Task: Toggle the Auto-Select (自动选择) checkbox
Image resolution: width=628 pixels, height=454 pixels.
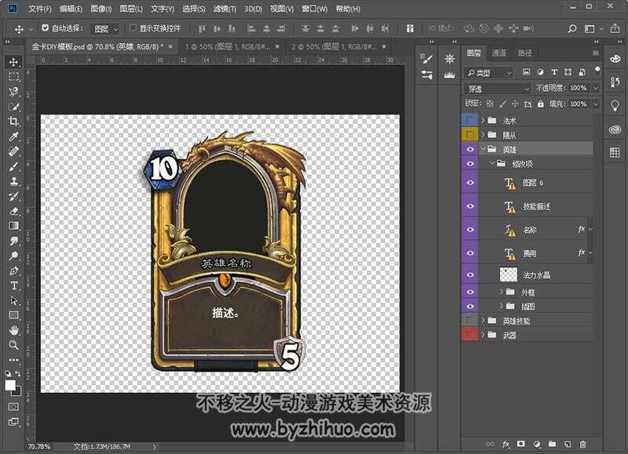Action: [46, 28]
